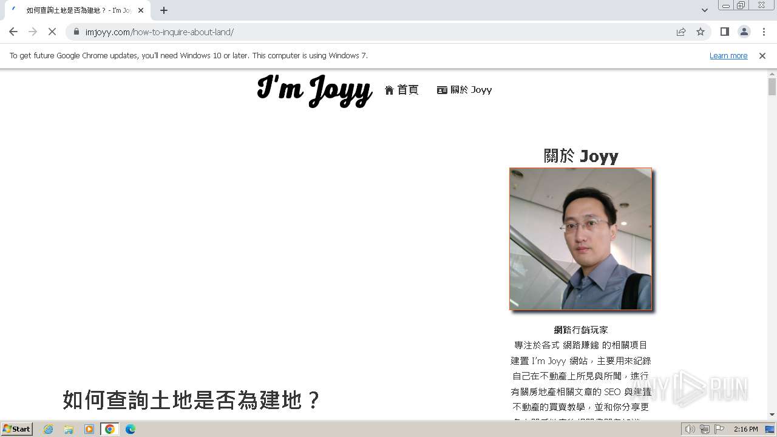Click the network tray icon

[705, 429]
